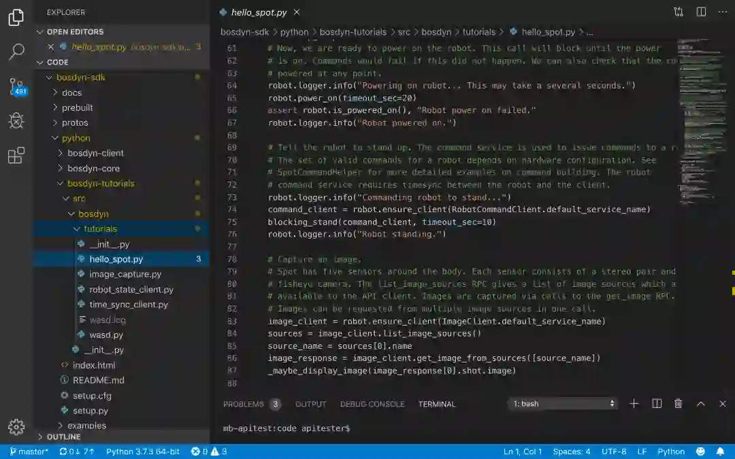Collapse the CODE workspace section
The image size is (735, 459).
pos(121,62)
